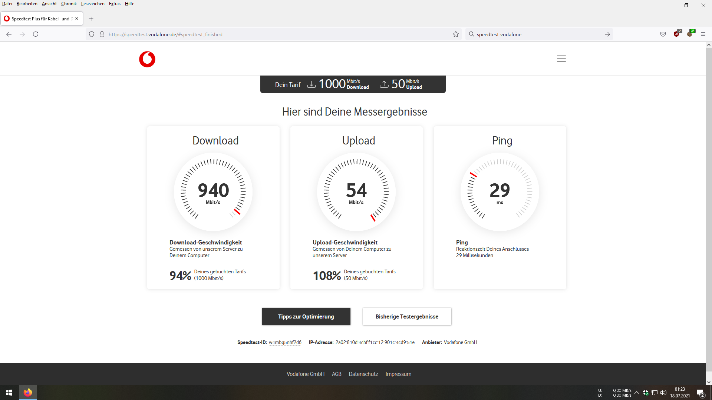Image resolution: width=712 pixels, height=400 pixels.
Task: Open Windows notification center
Action: pyautogui.click(x=700, y=393)
